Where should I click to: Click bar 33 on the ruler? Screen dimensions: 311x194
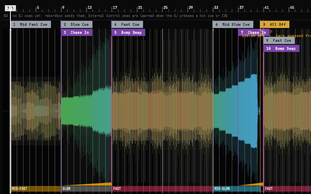tap(216, 8)
